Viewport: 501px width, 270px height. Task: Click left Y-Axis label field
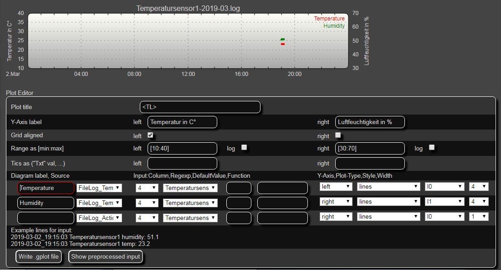pos(182,122)
